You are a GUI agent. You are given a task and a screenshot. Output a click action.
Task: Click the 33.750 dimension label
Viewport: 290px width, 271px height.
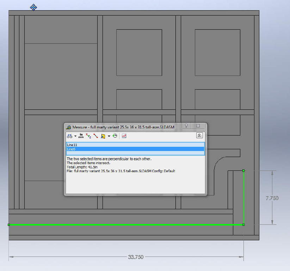point(136,257)
